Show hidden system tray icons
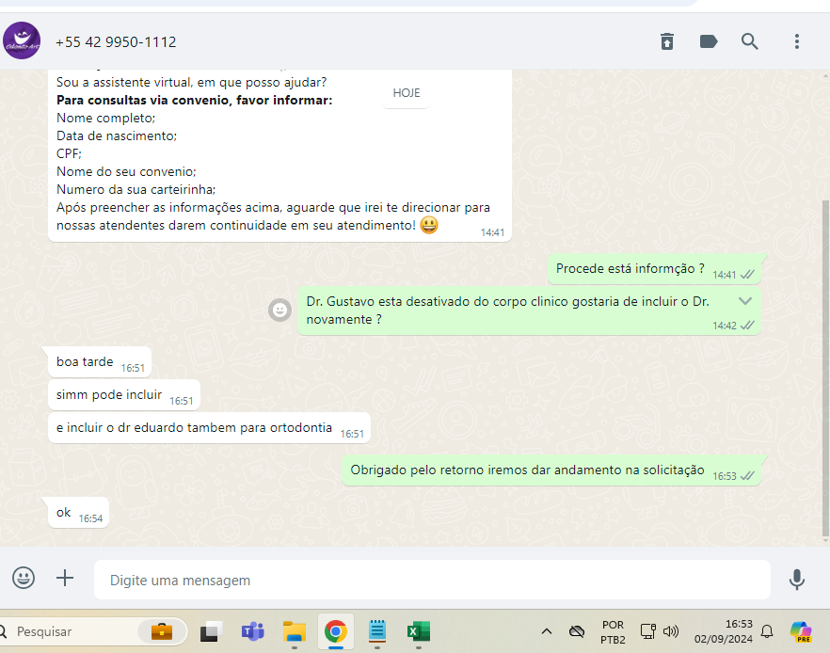Image resolution: width=830 pixels, height=653 pixels. tap(547, 631)
